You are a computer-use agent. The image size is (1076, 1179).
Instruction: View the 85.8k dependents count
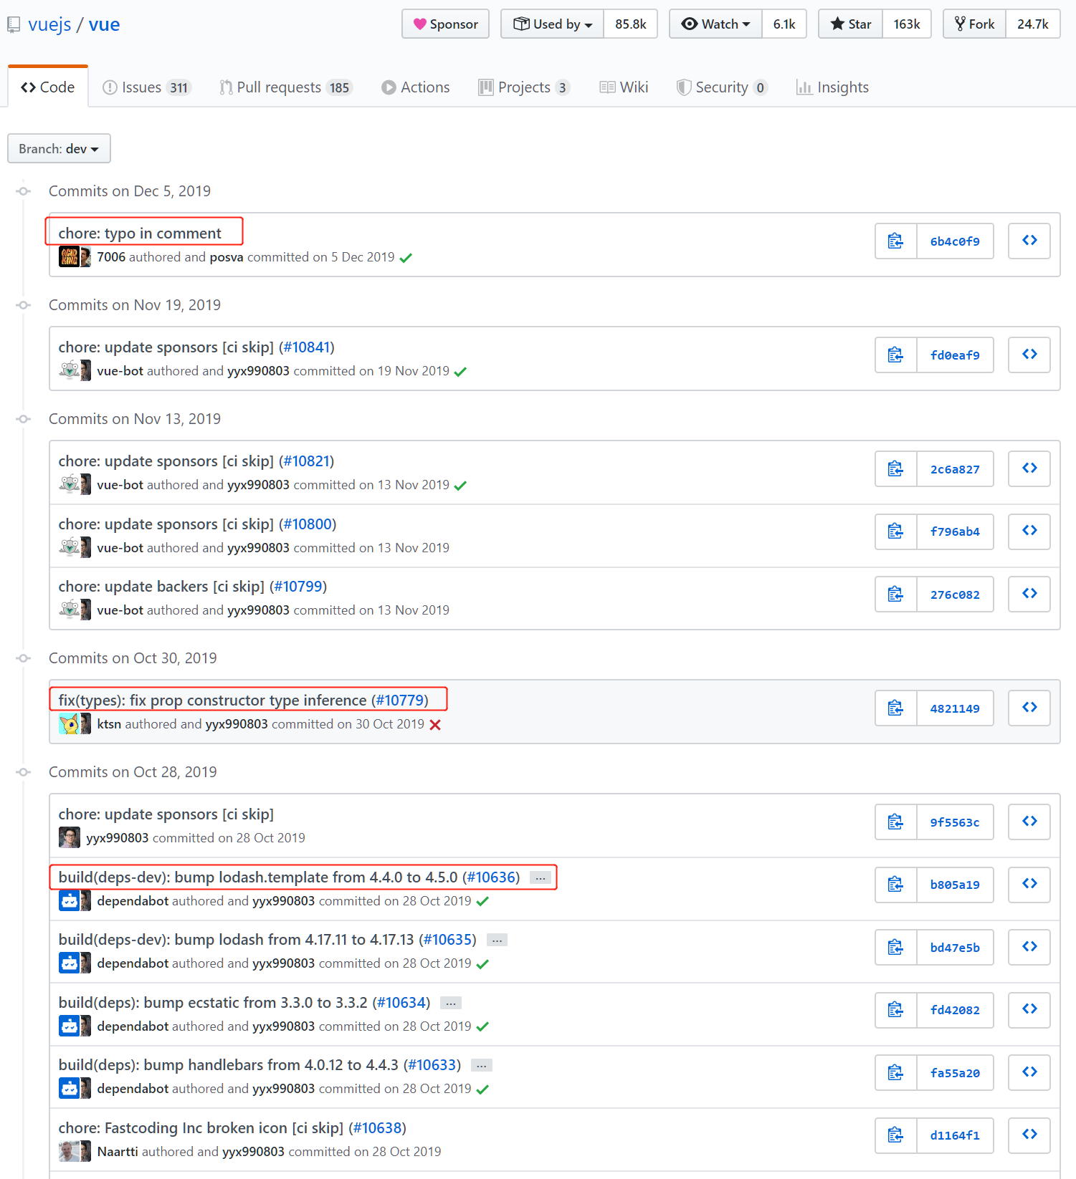point(631,24)
